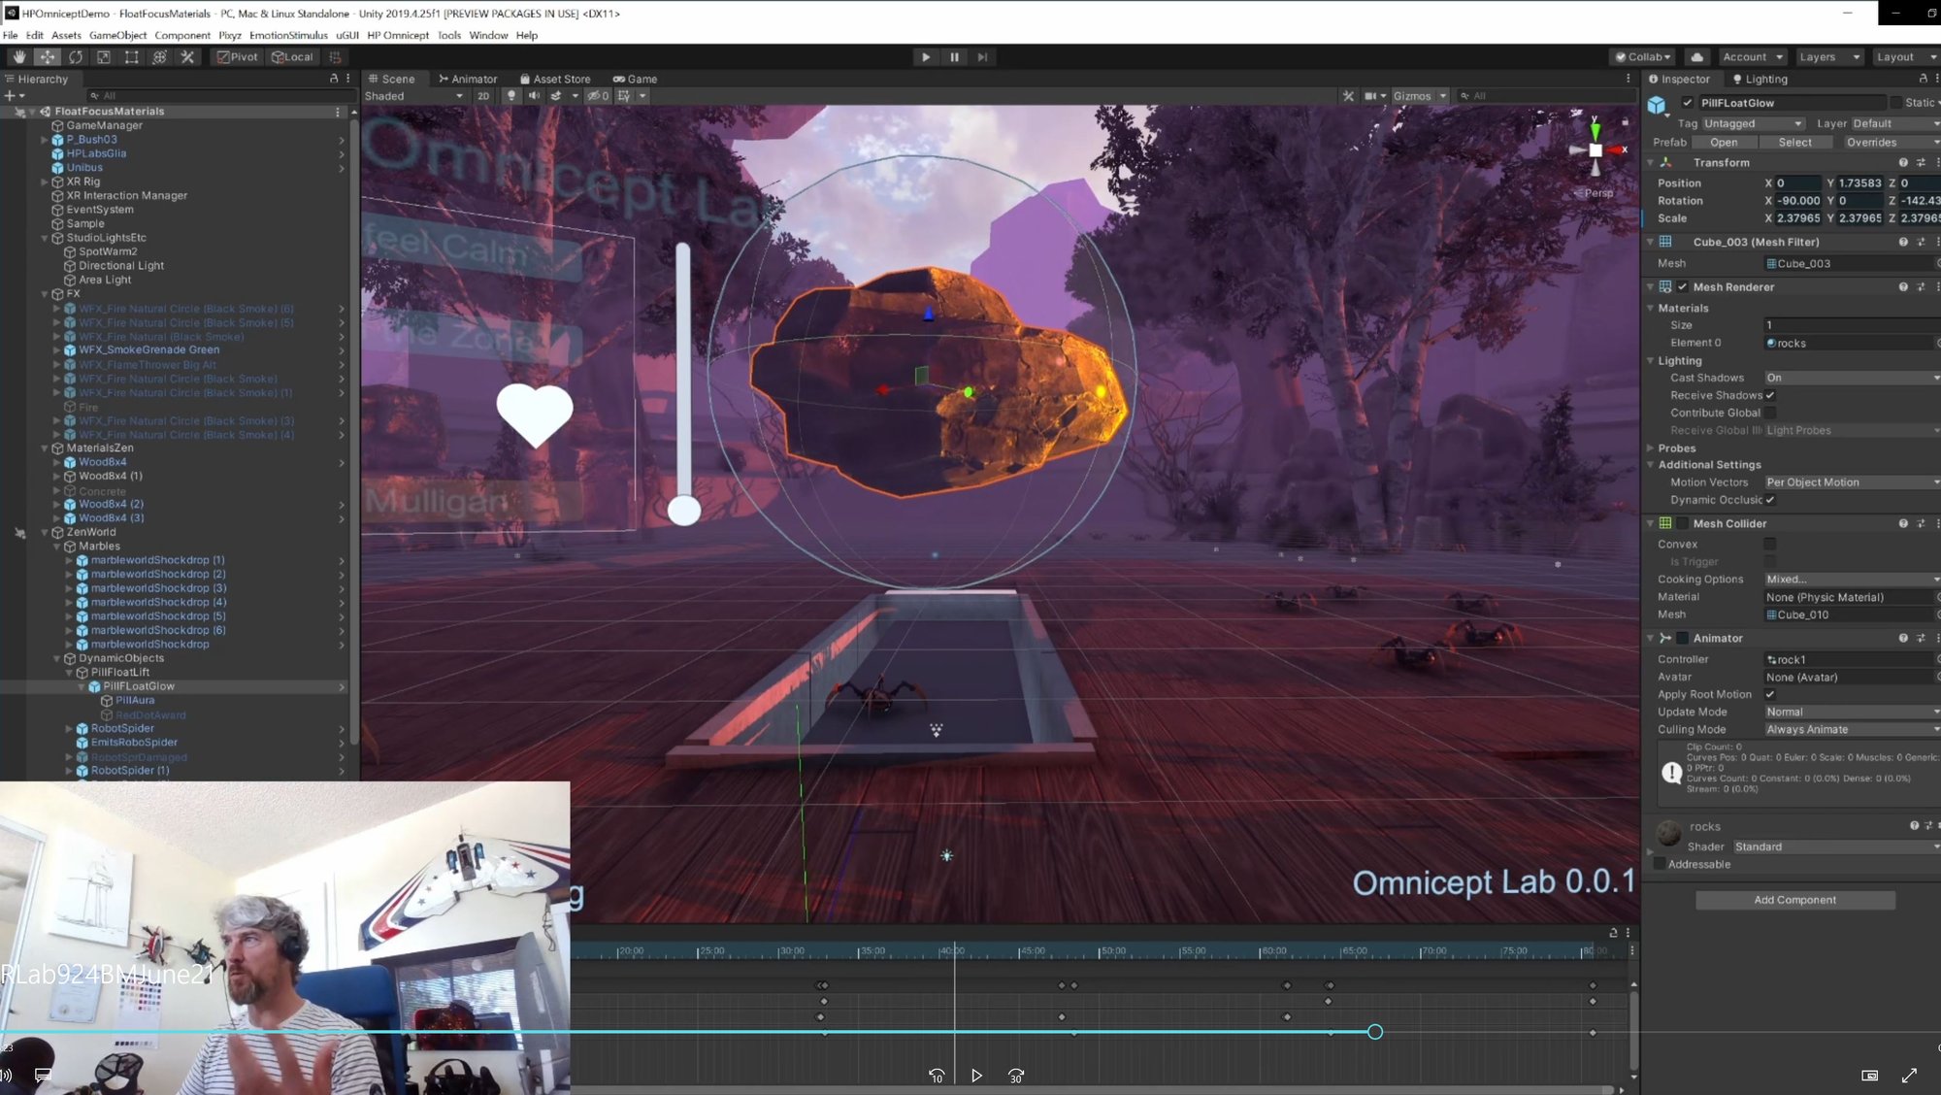
Task: Toggle PillFLoatGlow object active checkbox
Action: (x=1688, y=103)
